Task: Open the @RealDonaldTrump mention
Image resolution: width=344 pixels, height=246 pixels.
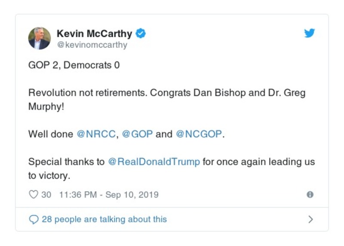Action: pos(153,162)
